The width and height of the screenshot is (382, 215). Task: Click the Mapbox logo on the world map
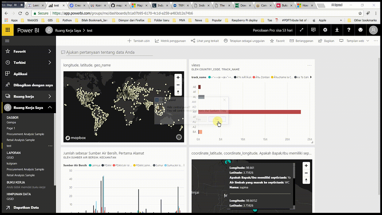(x=75, y=137)
